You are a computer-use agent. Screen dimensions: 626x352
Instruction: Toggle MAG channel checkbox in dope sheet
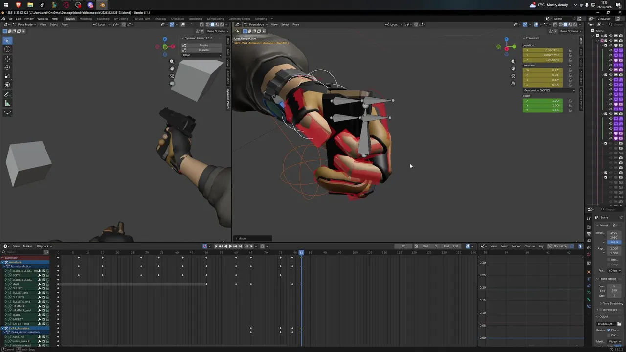(44, 284)
